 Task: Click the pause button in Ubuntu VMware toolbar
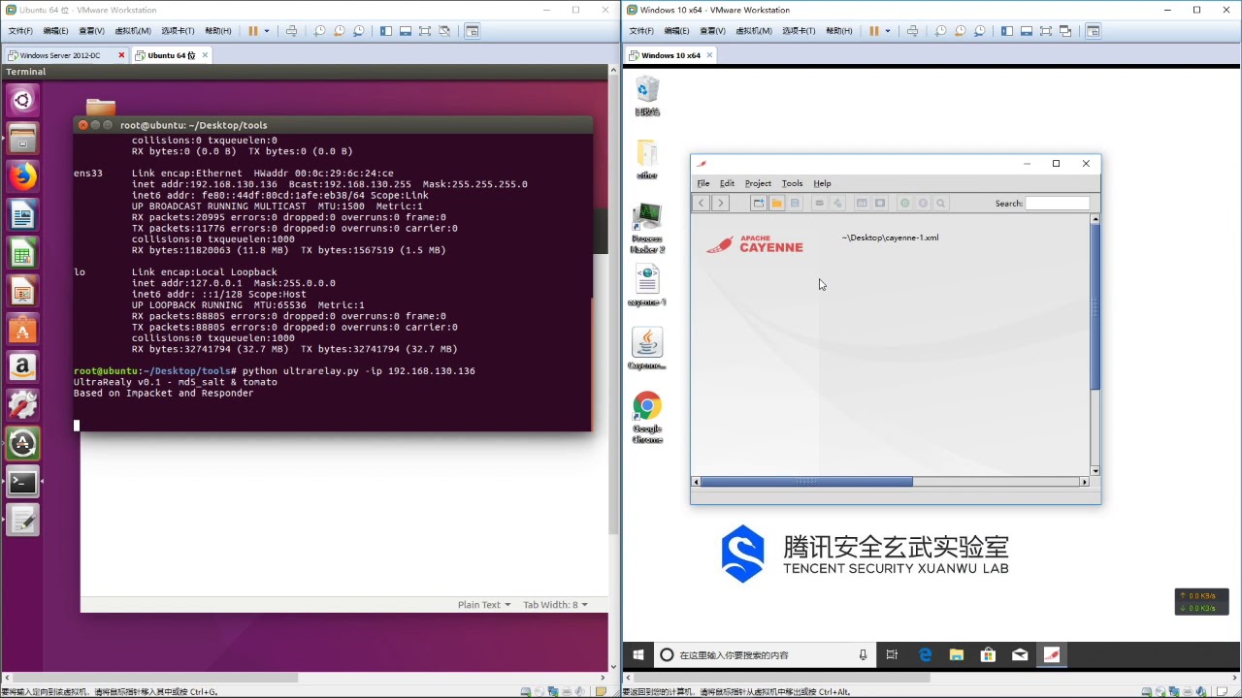coord(253,31)
